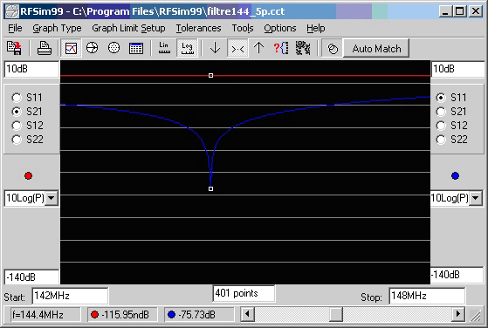Set linear frequency scale with Lin icon
Viewport: 488px width, 328px height.
click(x=164, y=48)
